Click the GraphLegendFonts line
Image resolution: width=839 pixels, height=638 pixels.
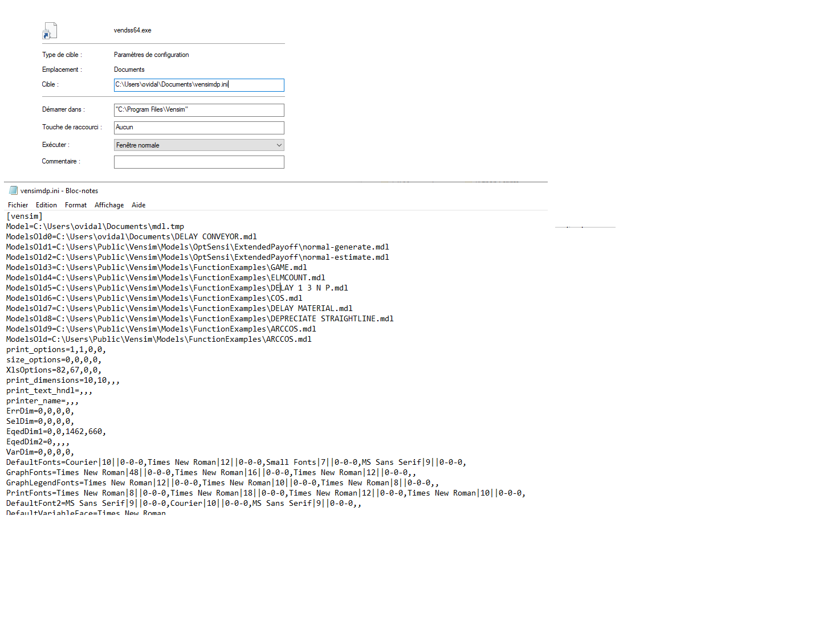pyautogui.click(x=223, y=483)
